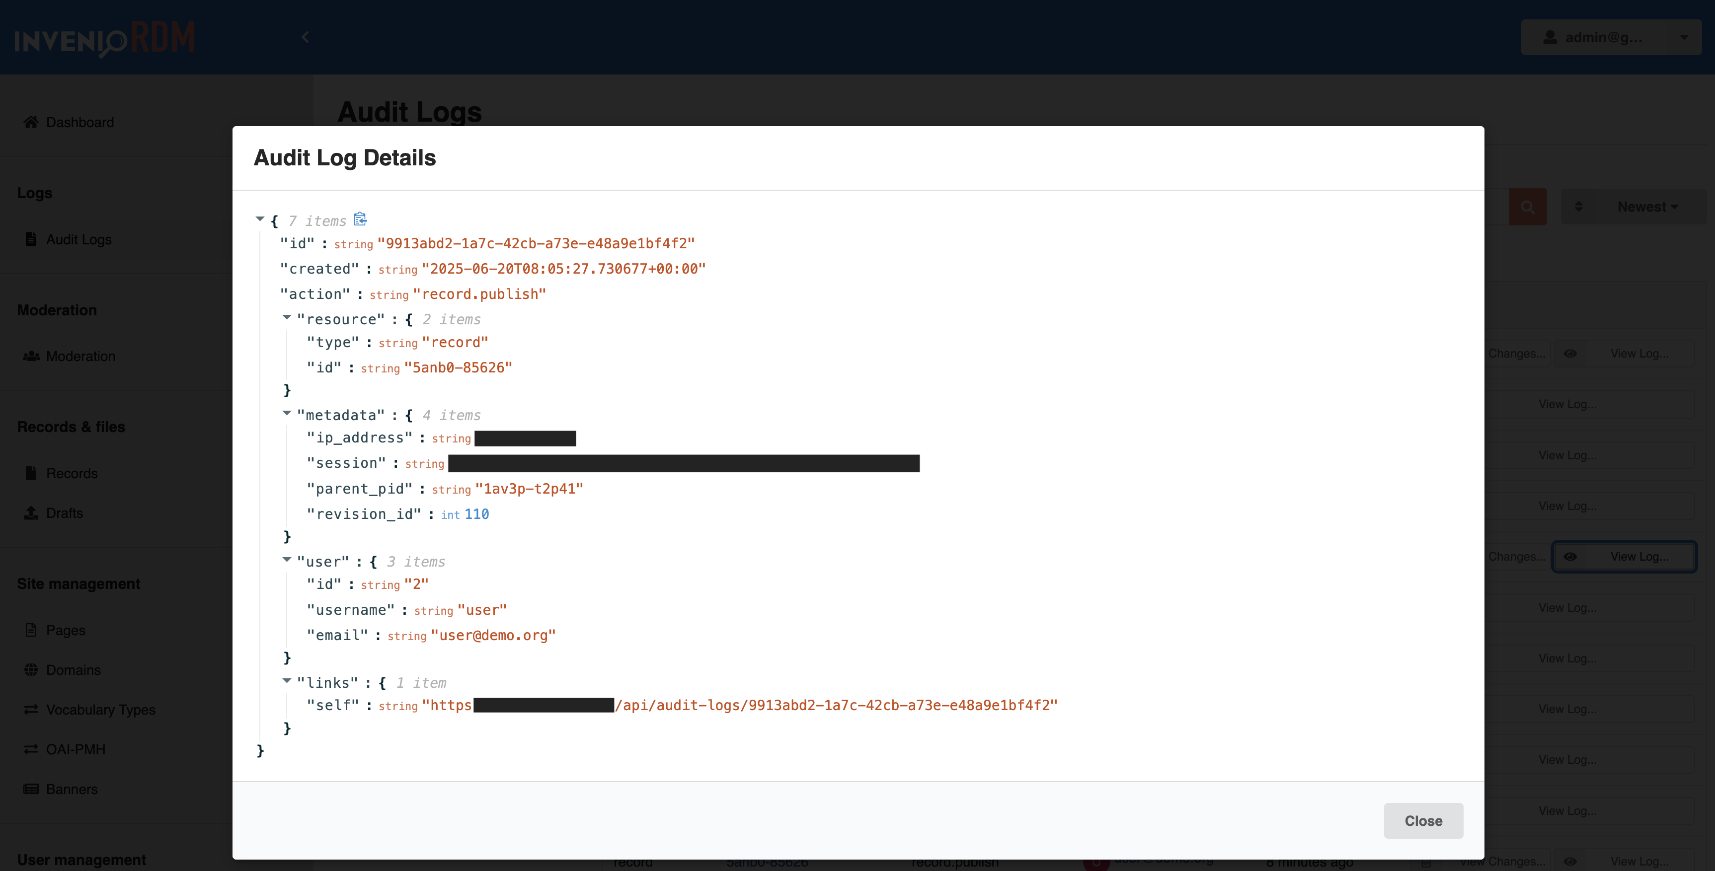Click the sort arrows icon beside Newest
The image size is (1715, 871).
point(1578,207)
